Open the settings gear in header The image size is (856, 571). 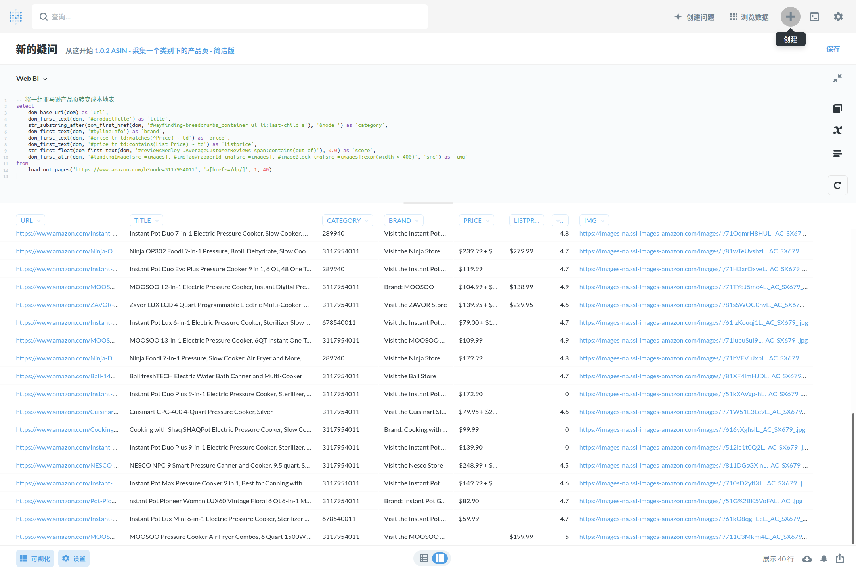[x=838, y=17]
